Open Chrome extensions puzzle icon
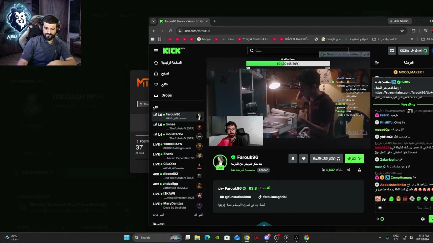Screen dimensions: 433x243 (x=413, y=31)
